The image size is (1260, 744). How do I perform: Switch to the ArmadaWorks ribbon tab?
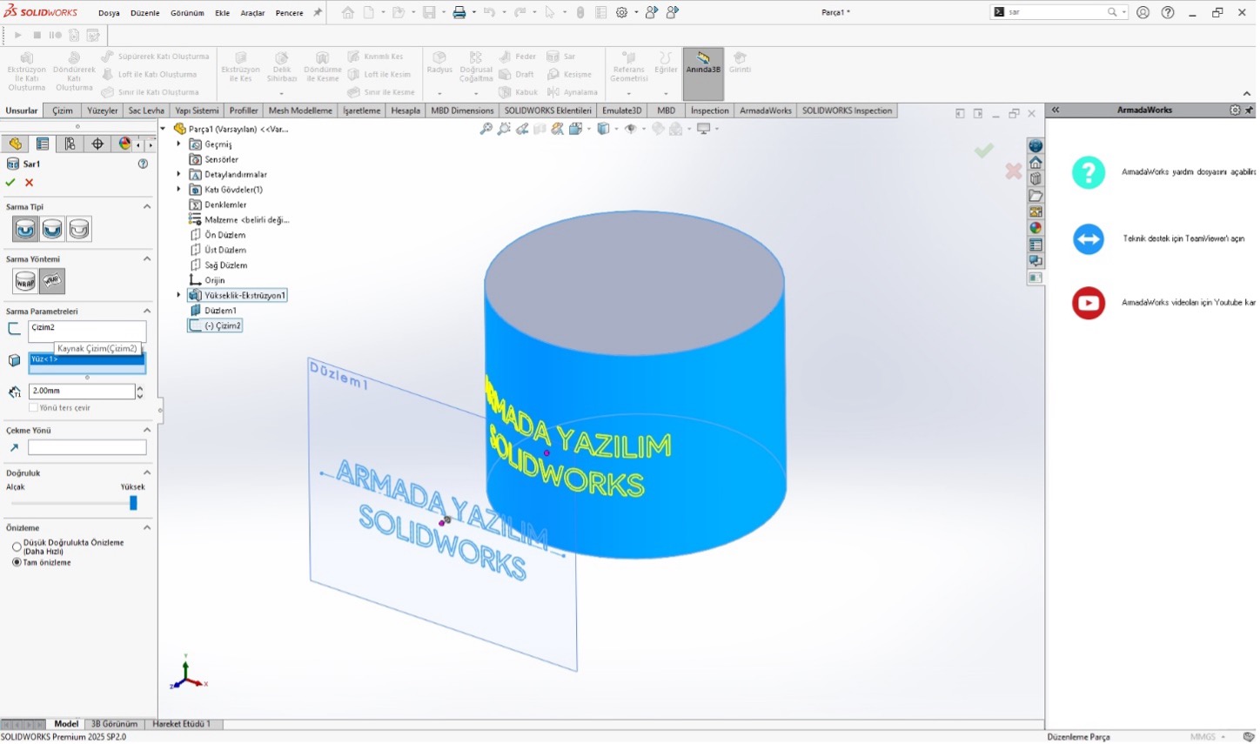[x=766, y=111]
